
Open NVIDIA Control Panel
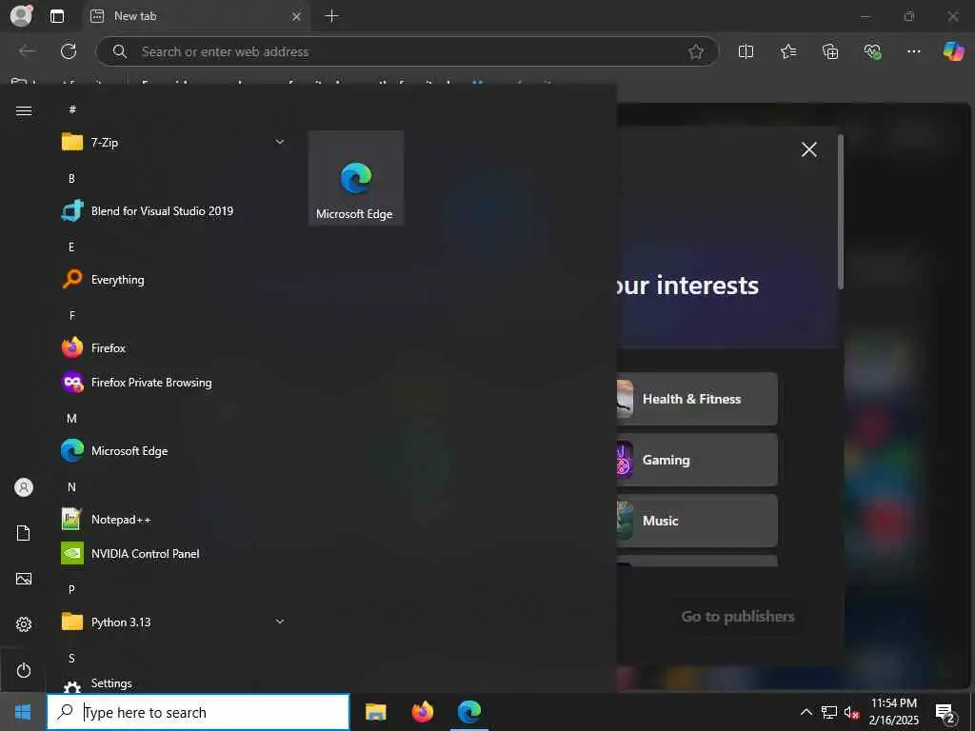pyautogui.click(x=173, y=553)
